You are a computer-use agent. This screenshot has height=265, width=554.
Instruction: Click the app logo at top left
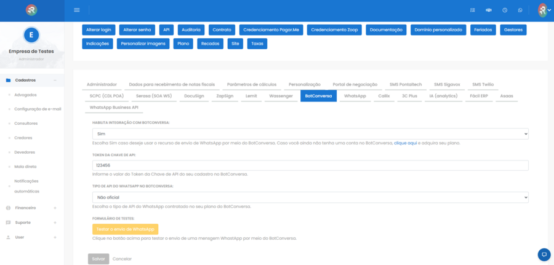tap(31, 10)
